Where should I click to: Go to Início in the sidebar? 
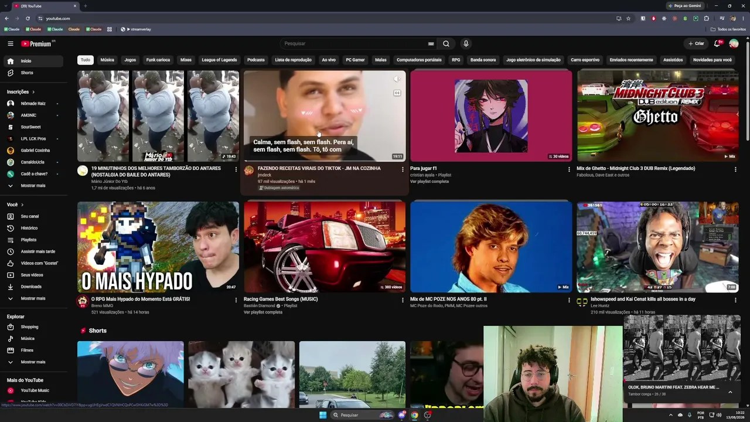[x=34, y=61]
